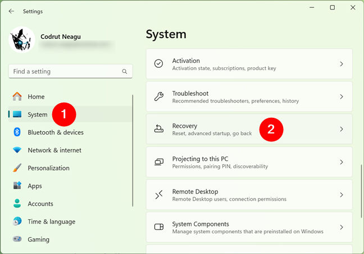Click 'Permissions, pairing PIN, discoverability' text

click(220, 167)
